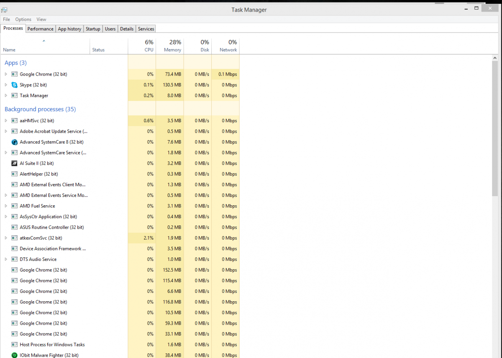Click the Advanced SystemCare 8 icon
Image resolution: width=502 pixels, height=358 pixels.
click(x=14, y=142)
